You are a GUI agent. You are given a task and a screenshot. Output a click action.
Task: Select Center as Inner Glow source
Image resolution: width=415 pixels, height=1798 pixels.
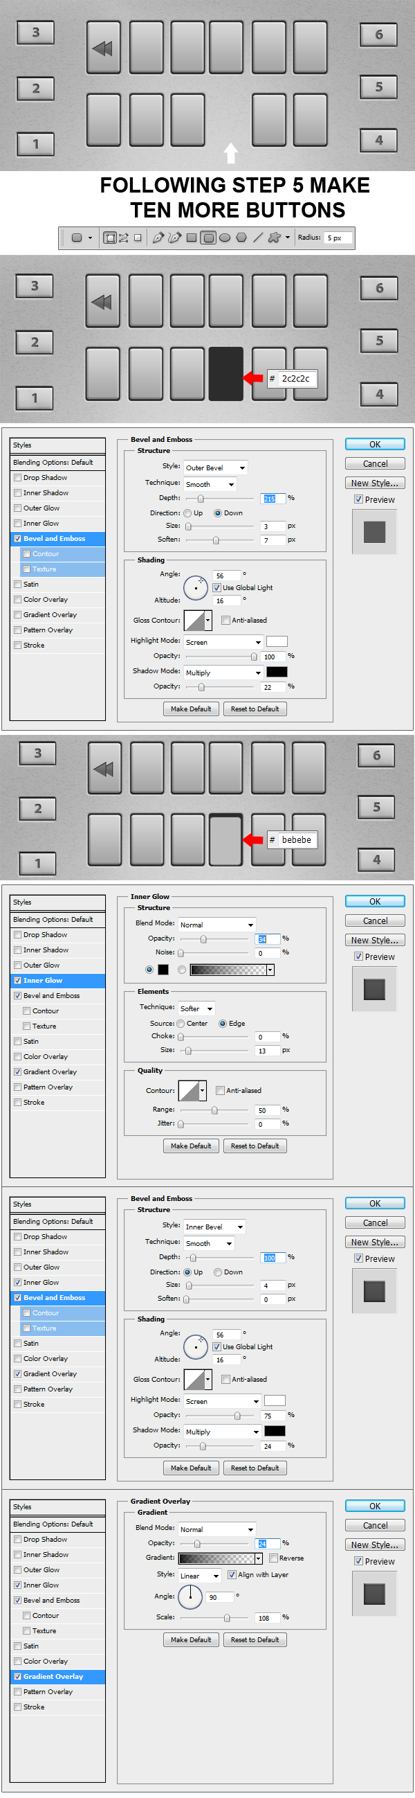pos(181,1023)
